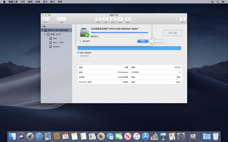The image size is (228, 142).
Task: Click the 操作成功 status message
Action: pyautogui.click(x=95, y=37)
